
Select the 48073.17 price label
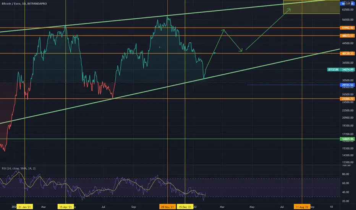347,36
